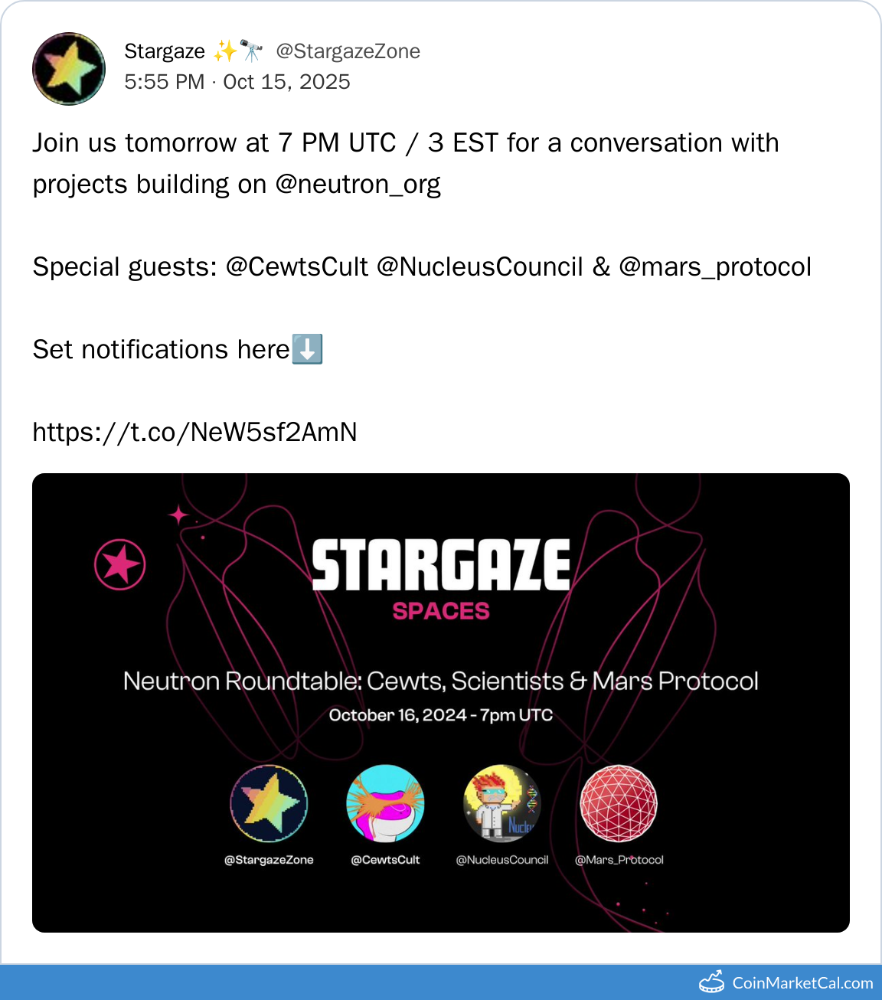
Task: Click the StargazeZone rainbow star avatar in banner
Action: [269, 803]
